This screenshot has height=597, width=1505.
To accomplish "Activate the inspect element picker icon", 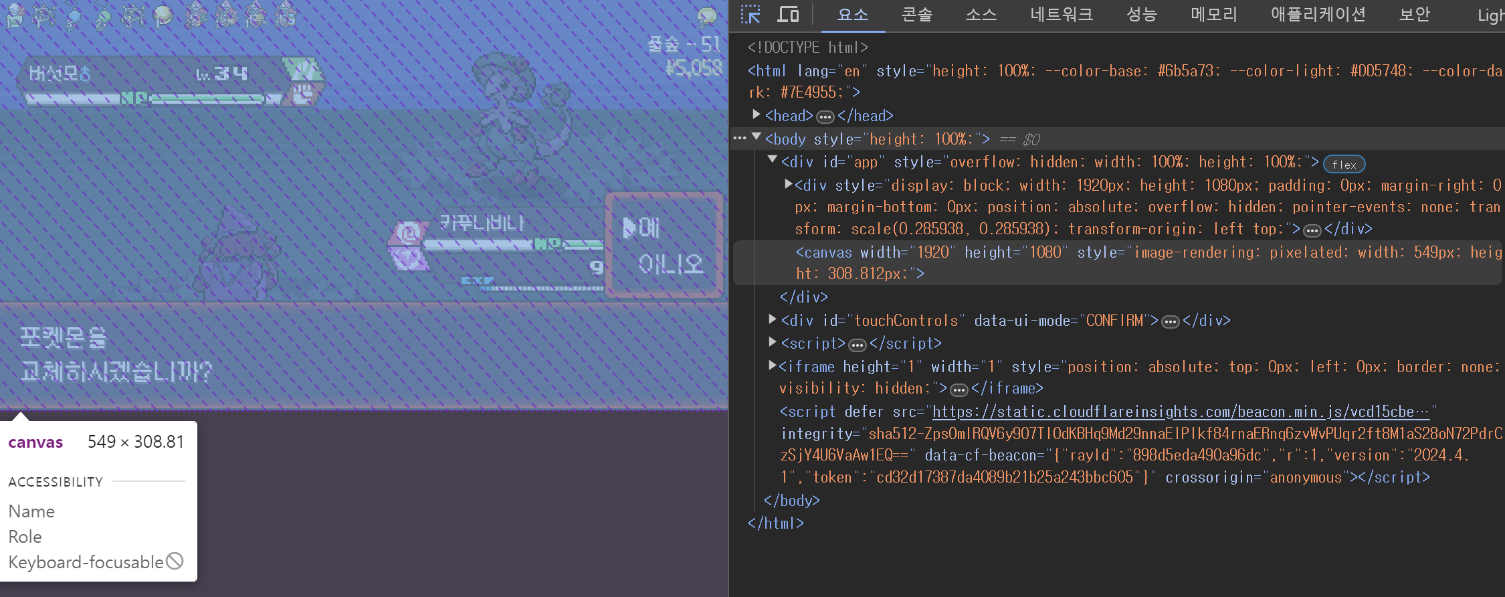I will (750, 15).
